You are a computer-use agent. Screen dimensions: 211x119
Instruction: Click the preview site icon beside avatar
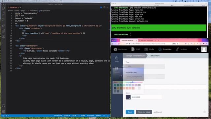click(x=197, y=49)
